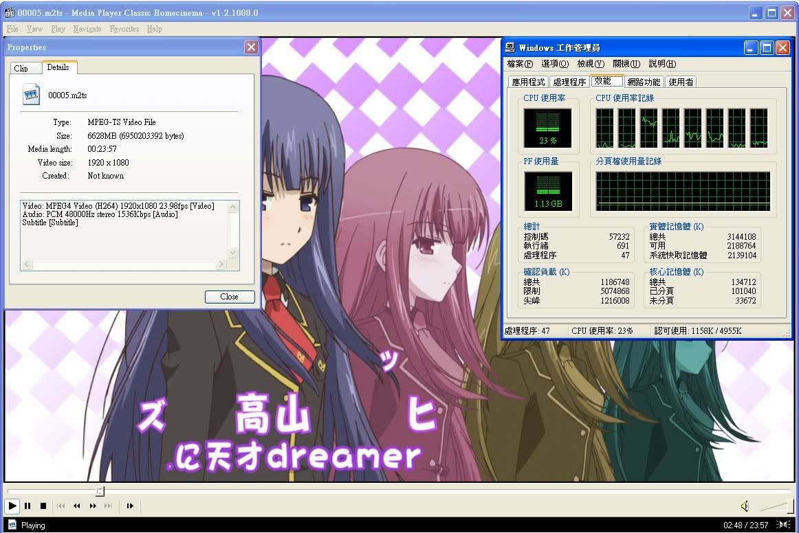Maximize the Task Manager window
Image resolution: width=799 pixels, height=533 pixels.
click(767, 48)
